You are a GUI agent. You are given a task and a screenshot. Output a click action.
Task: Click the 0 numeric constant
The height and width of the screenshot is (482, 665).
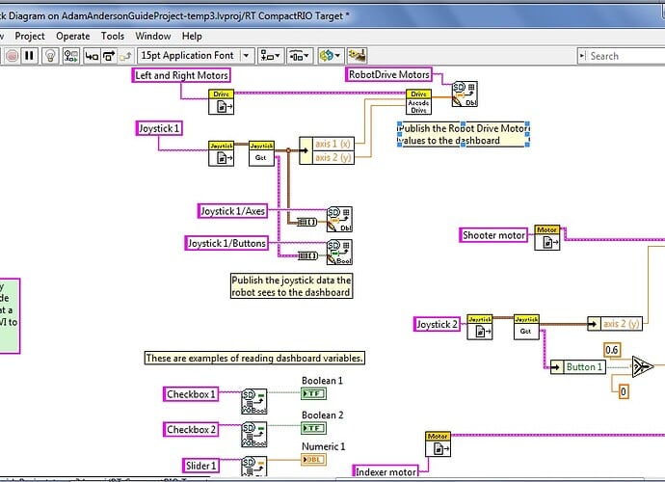623,391
